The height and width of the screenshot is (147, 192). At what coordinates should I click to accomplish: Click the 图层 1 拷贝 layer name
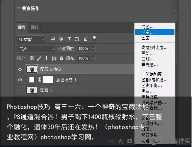51,69
